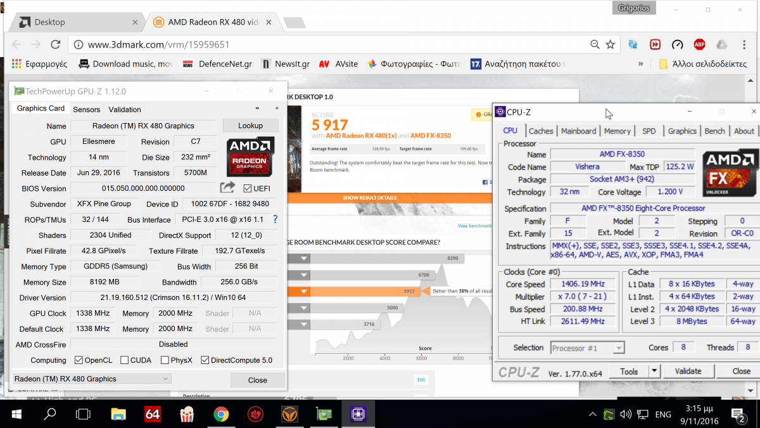Screen dimensions: 760x428
Task: Click the Close button in CPU-Z
Action: (742, 372)
